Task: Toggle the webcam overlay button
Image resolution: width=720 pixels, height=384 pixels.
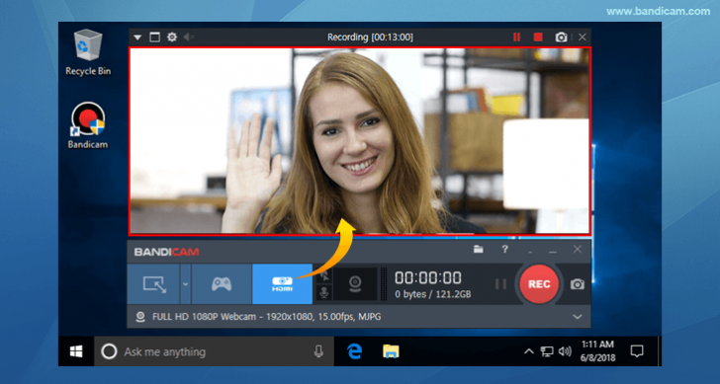Action: tap(354, 284)
